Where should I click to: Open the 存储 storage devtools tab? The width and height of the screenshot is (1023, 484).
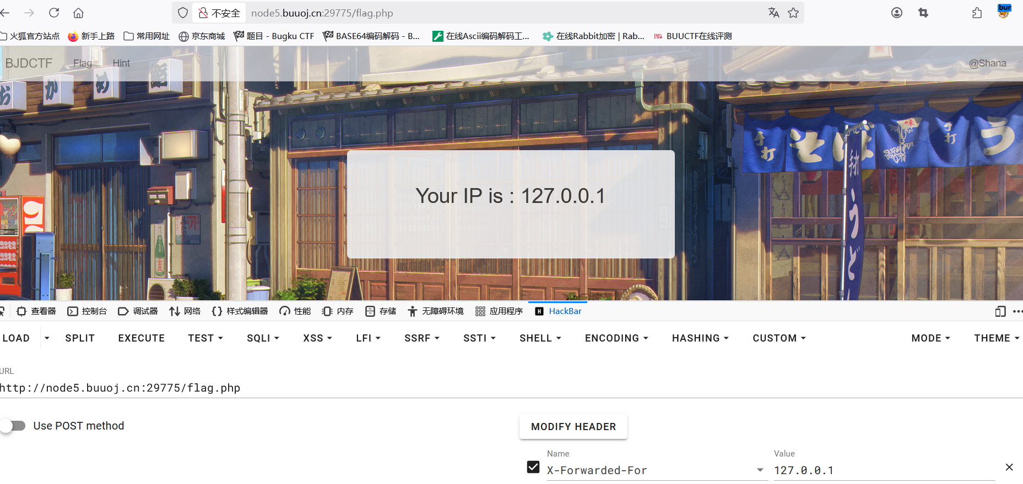(381, 311)
